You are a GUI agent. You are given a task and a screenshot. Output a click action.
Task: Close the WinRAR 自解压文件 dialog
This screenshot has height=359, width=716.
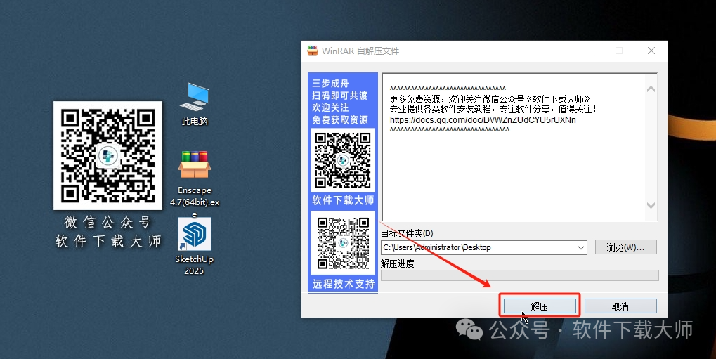(651, 51)
